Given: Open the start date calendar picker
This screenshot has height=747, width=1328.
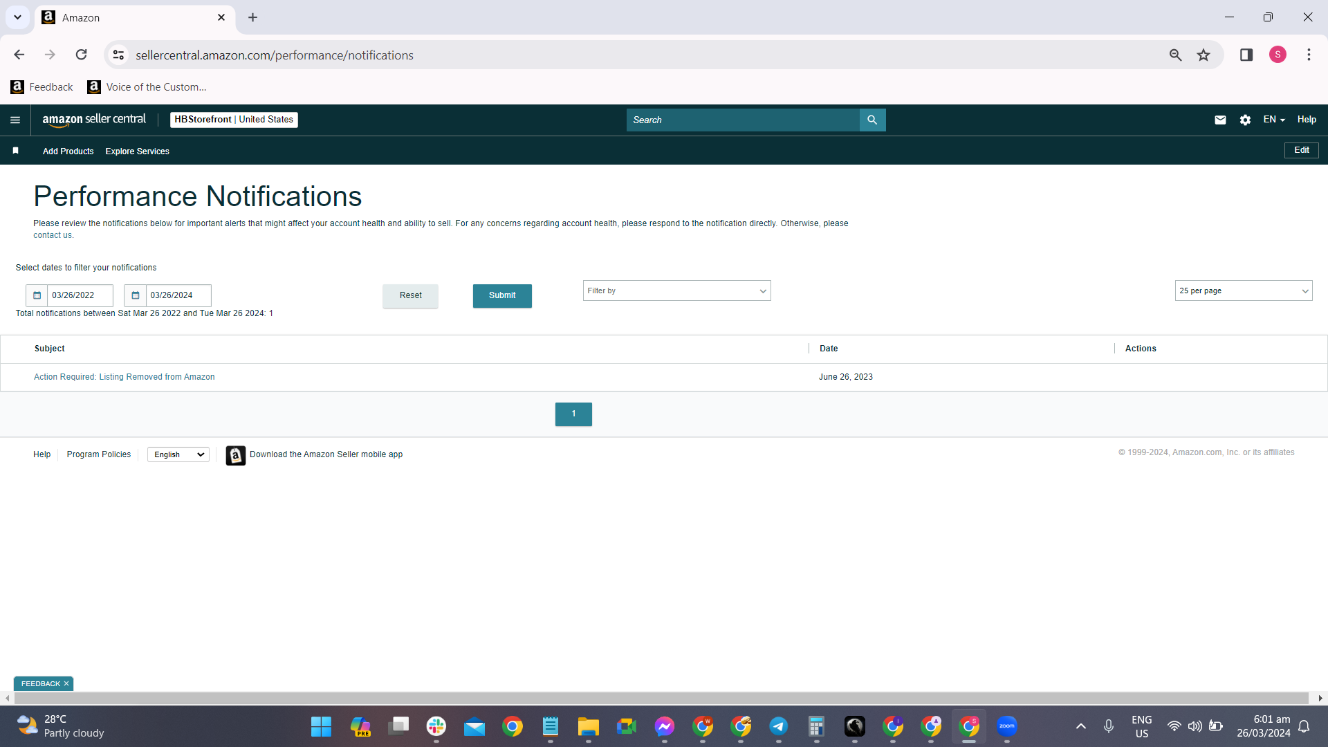Looking at the screenshot, I should coord(37,295).
